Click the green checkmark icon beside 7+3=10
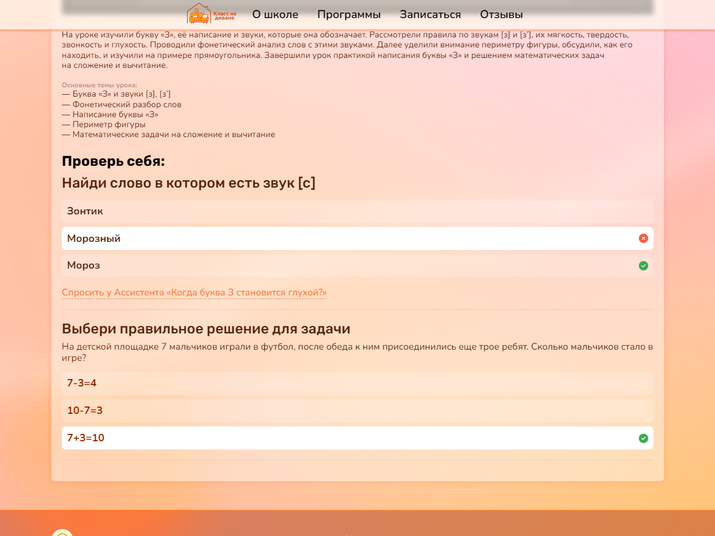715x536 pixels. pyautogui.click(x=643, y=439)
